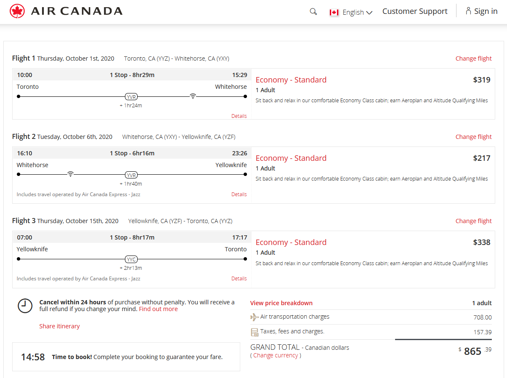Click the YVR stop badge on Flight 2

click(131, 175)
